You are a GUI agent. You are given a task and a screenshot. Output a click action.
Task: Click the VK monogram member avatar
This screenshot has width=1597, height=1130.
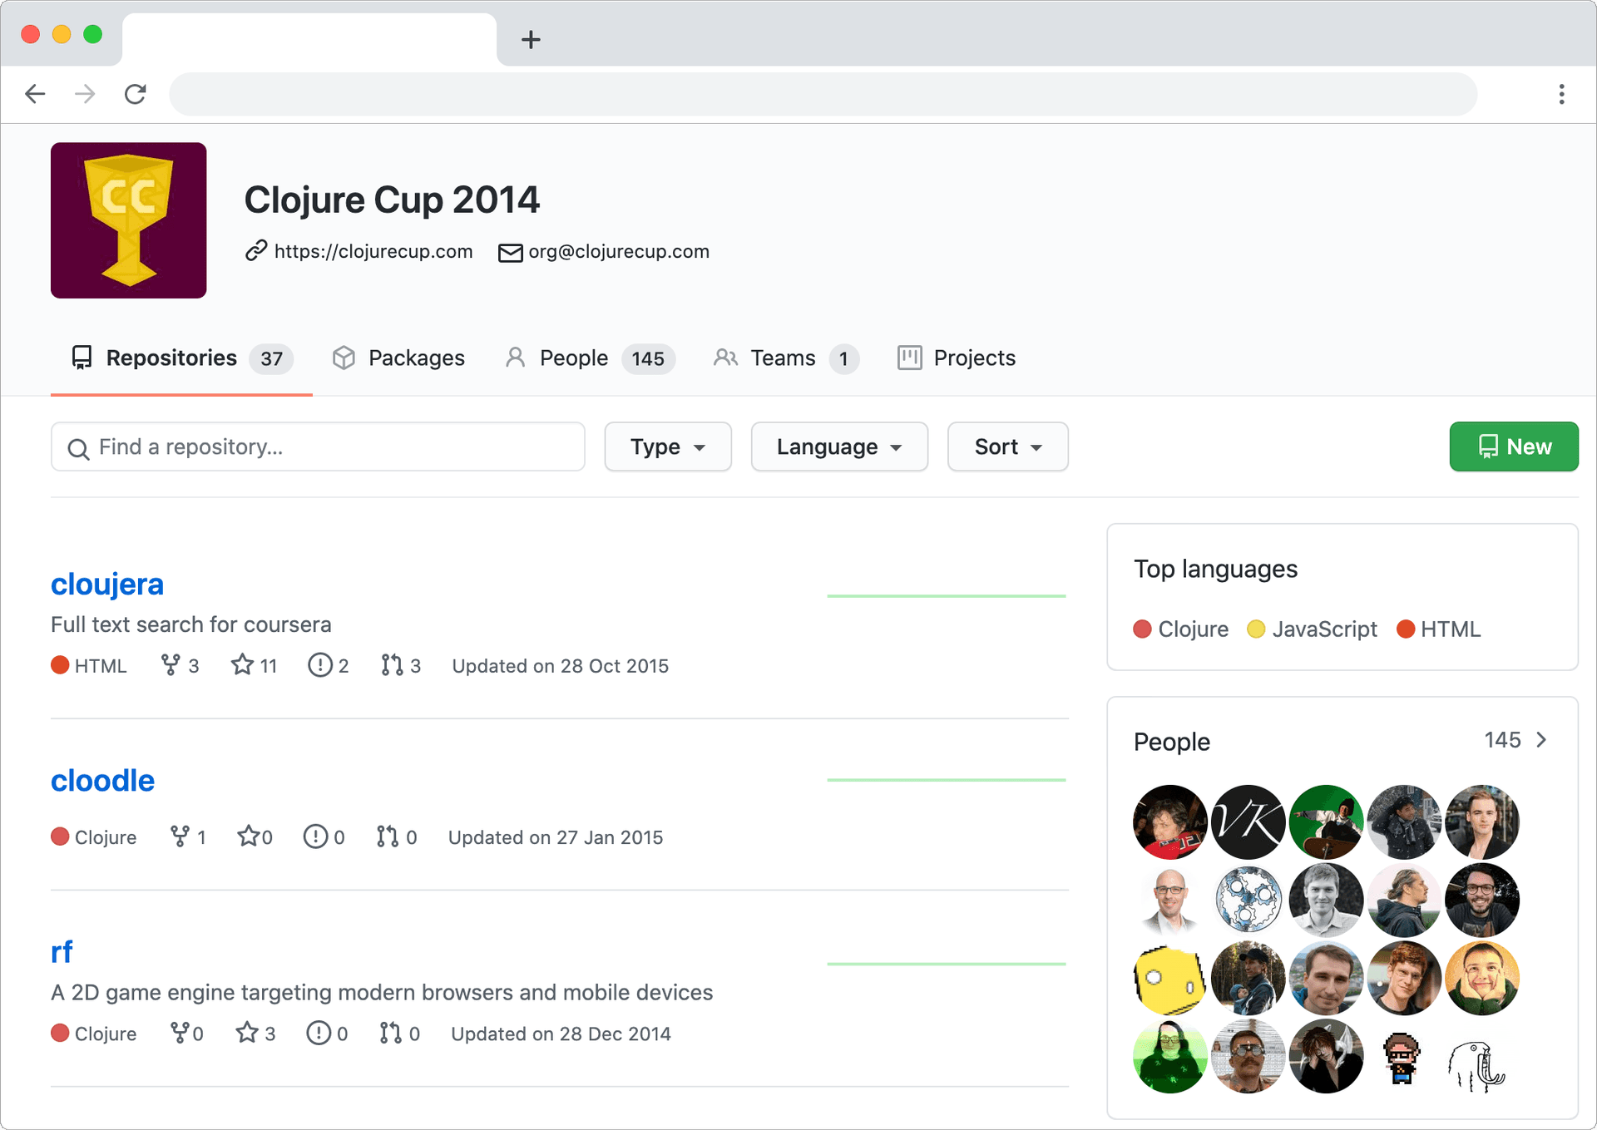pyautogui.click(x=1248, y=822)
